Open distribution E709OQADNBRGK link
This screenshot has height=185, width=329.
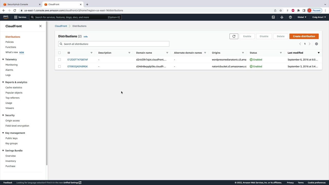point(78,67)
